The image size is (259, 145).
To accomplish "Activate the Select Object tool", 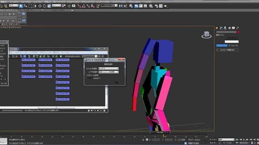I will tap(21, 6).
